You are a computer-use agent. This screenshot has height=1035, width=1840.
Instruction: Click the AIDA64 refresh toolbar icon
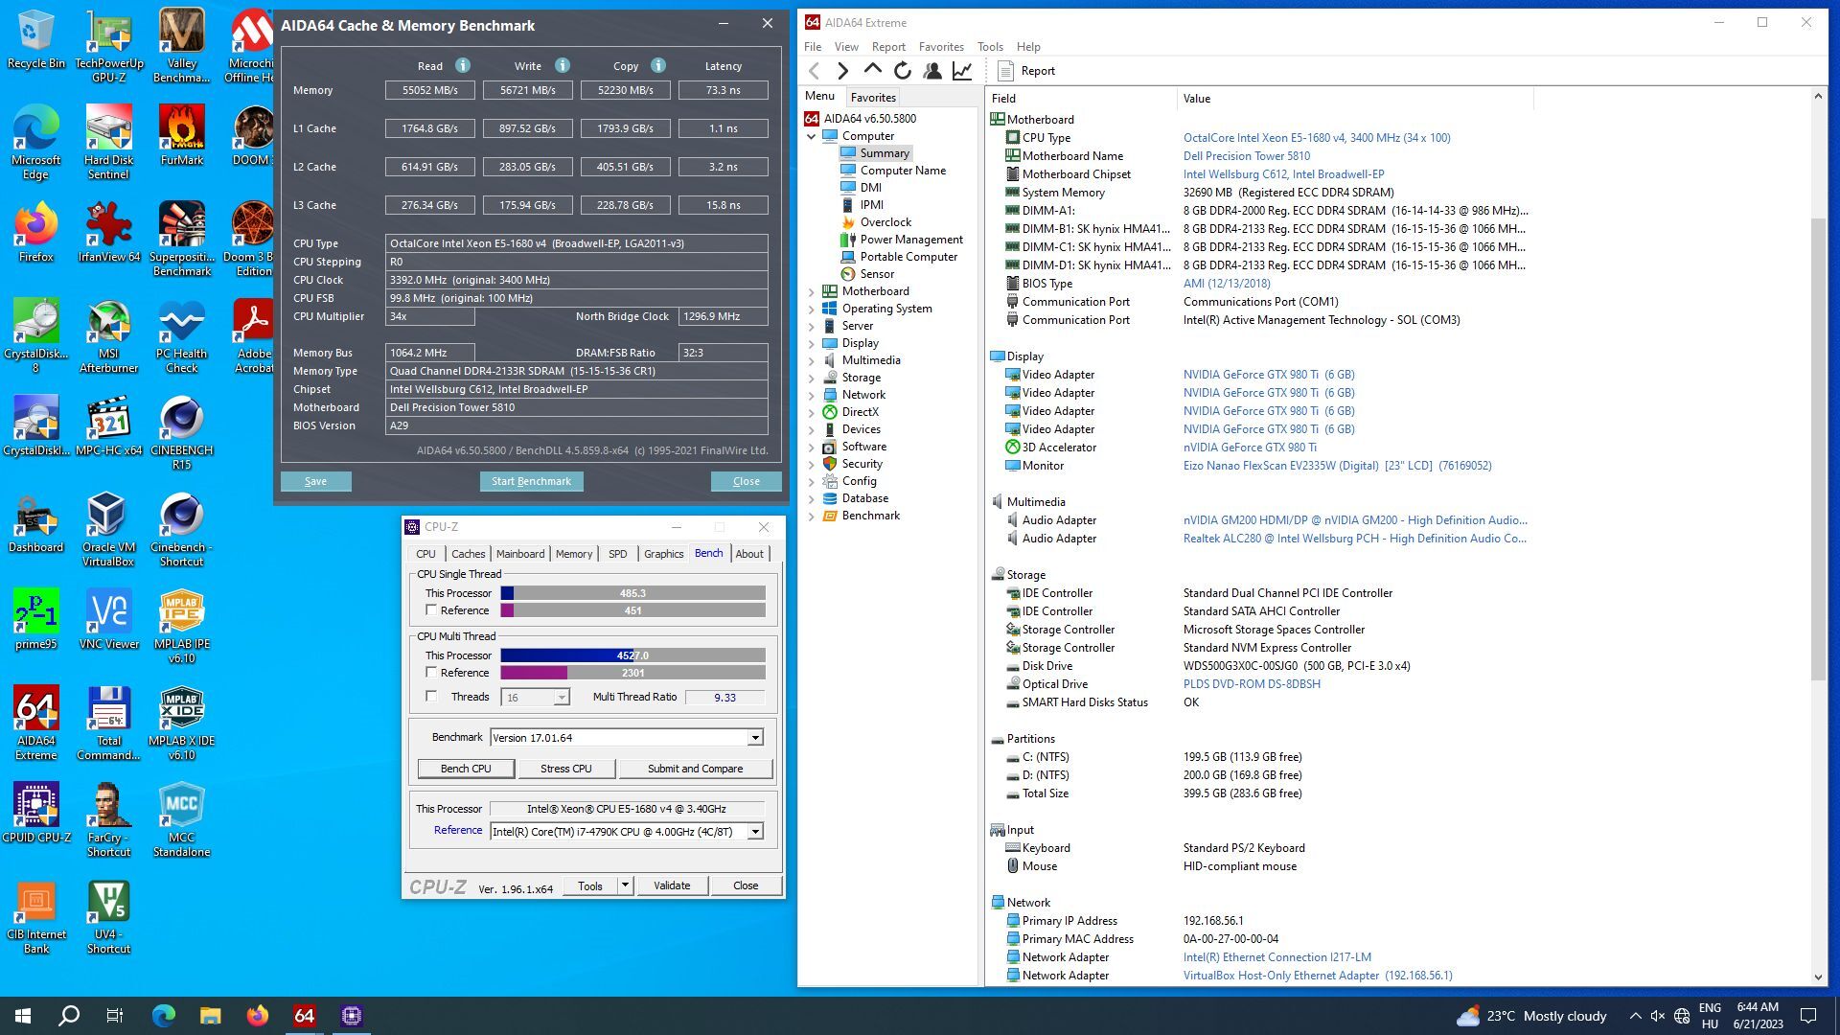[x=902, y=71]
